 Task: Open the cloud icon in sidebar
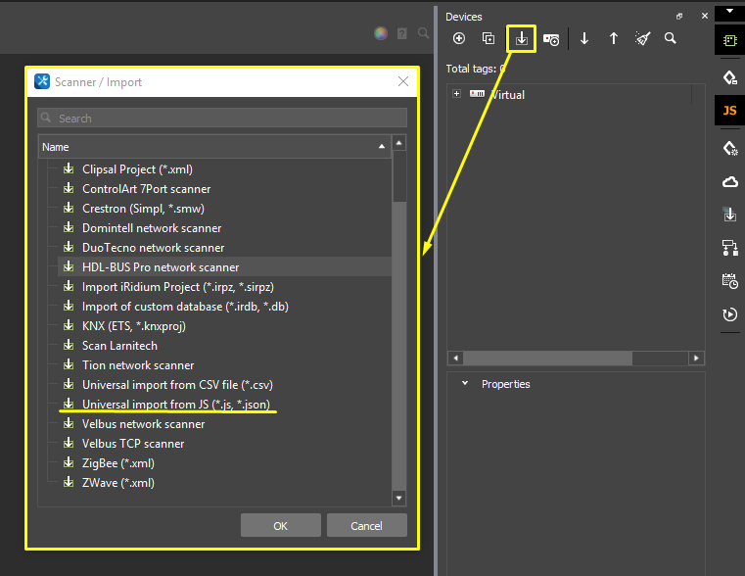(x=729, y=181)
